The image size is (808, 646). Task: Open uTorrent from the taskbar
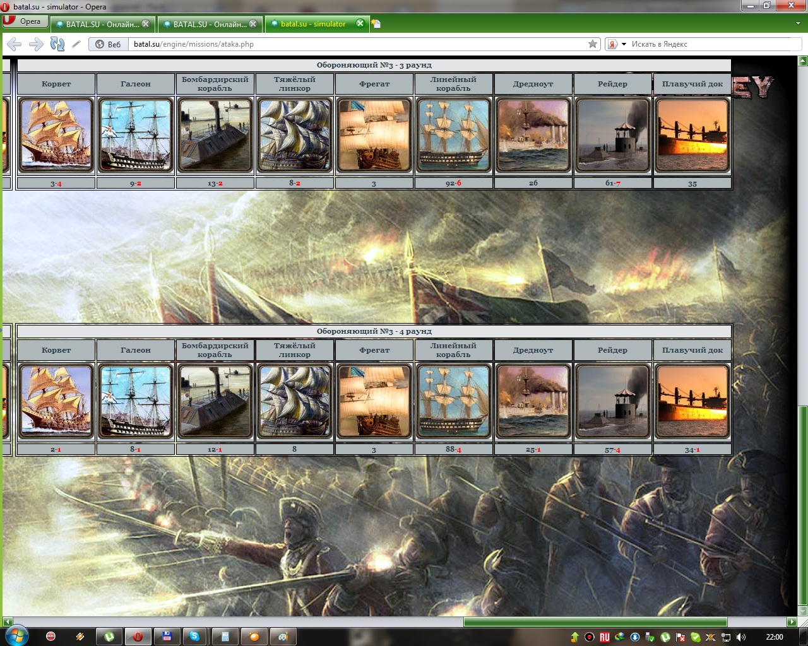pos(110,637)
